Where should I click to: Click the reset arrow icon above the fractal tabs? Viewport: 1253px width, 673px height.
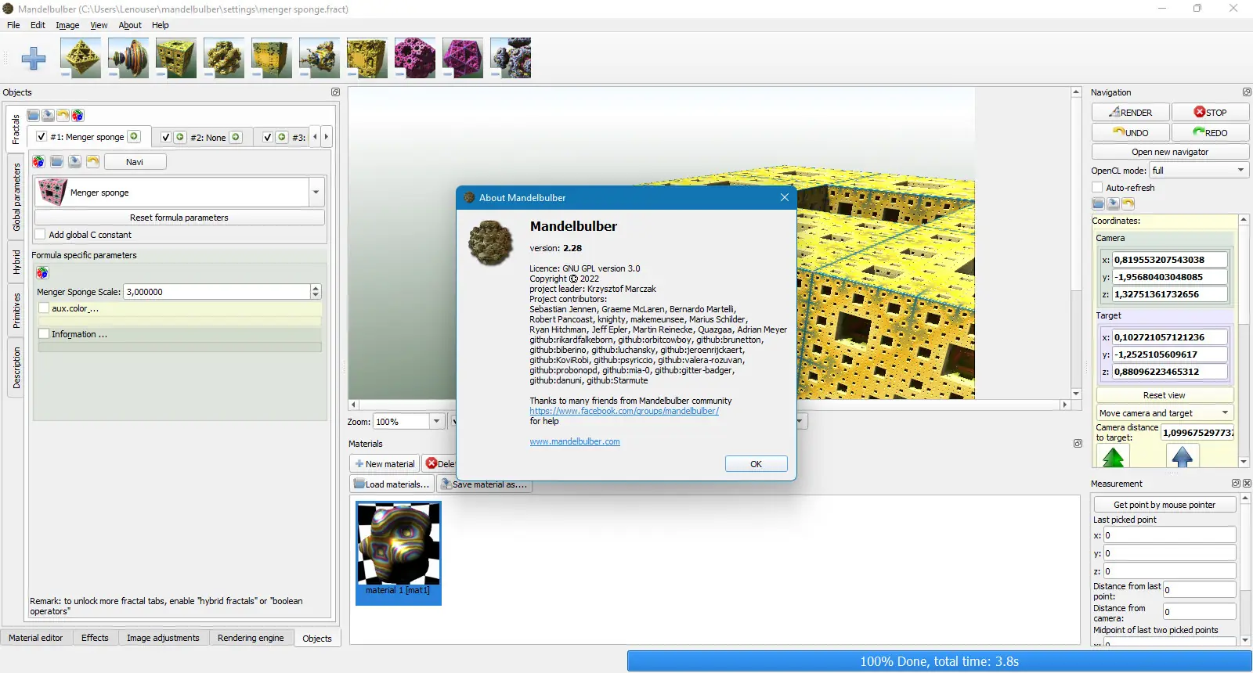(63, 116)
